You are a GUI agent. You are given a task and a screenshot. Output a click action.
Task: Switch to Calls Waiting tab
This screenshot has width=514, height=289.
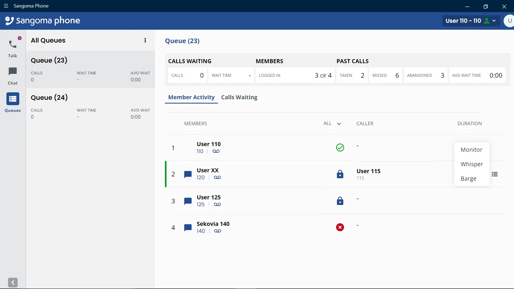[239, 97]
